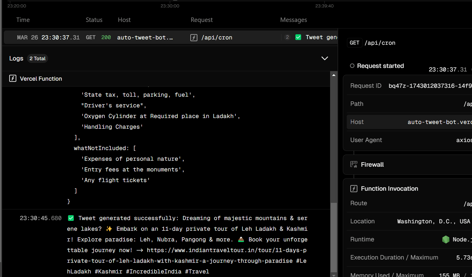Click the 'State tax, toll, parking, fuel' line
Screen dimensions: 472x277
point(138,95)
